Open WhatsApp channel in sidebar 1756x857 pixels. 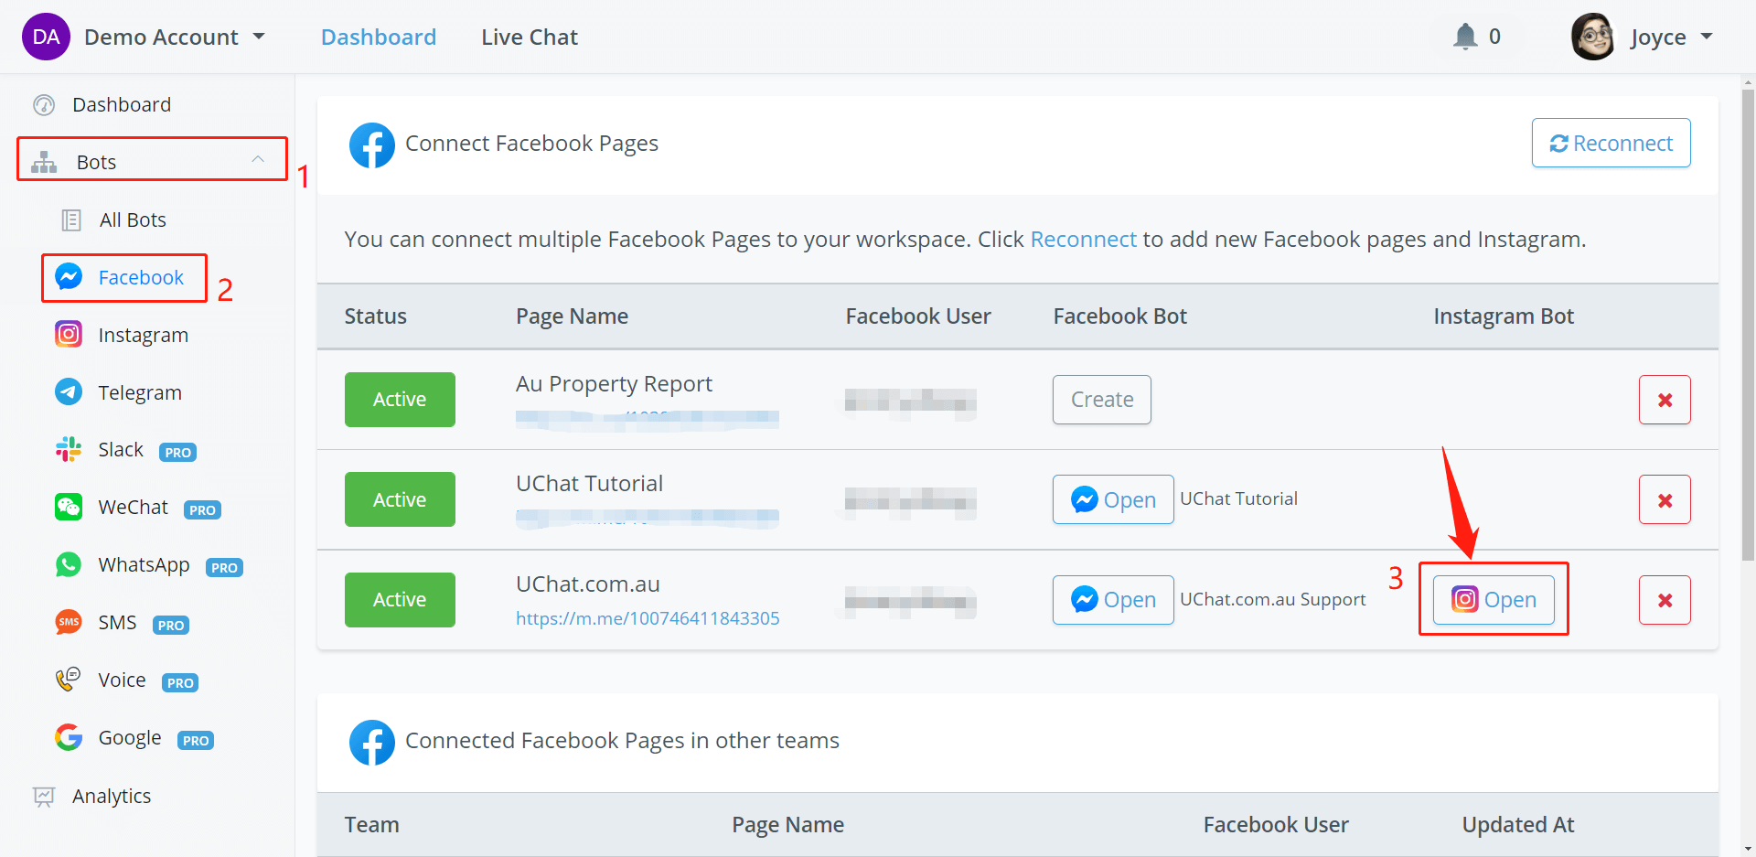144,565
